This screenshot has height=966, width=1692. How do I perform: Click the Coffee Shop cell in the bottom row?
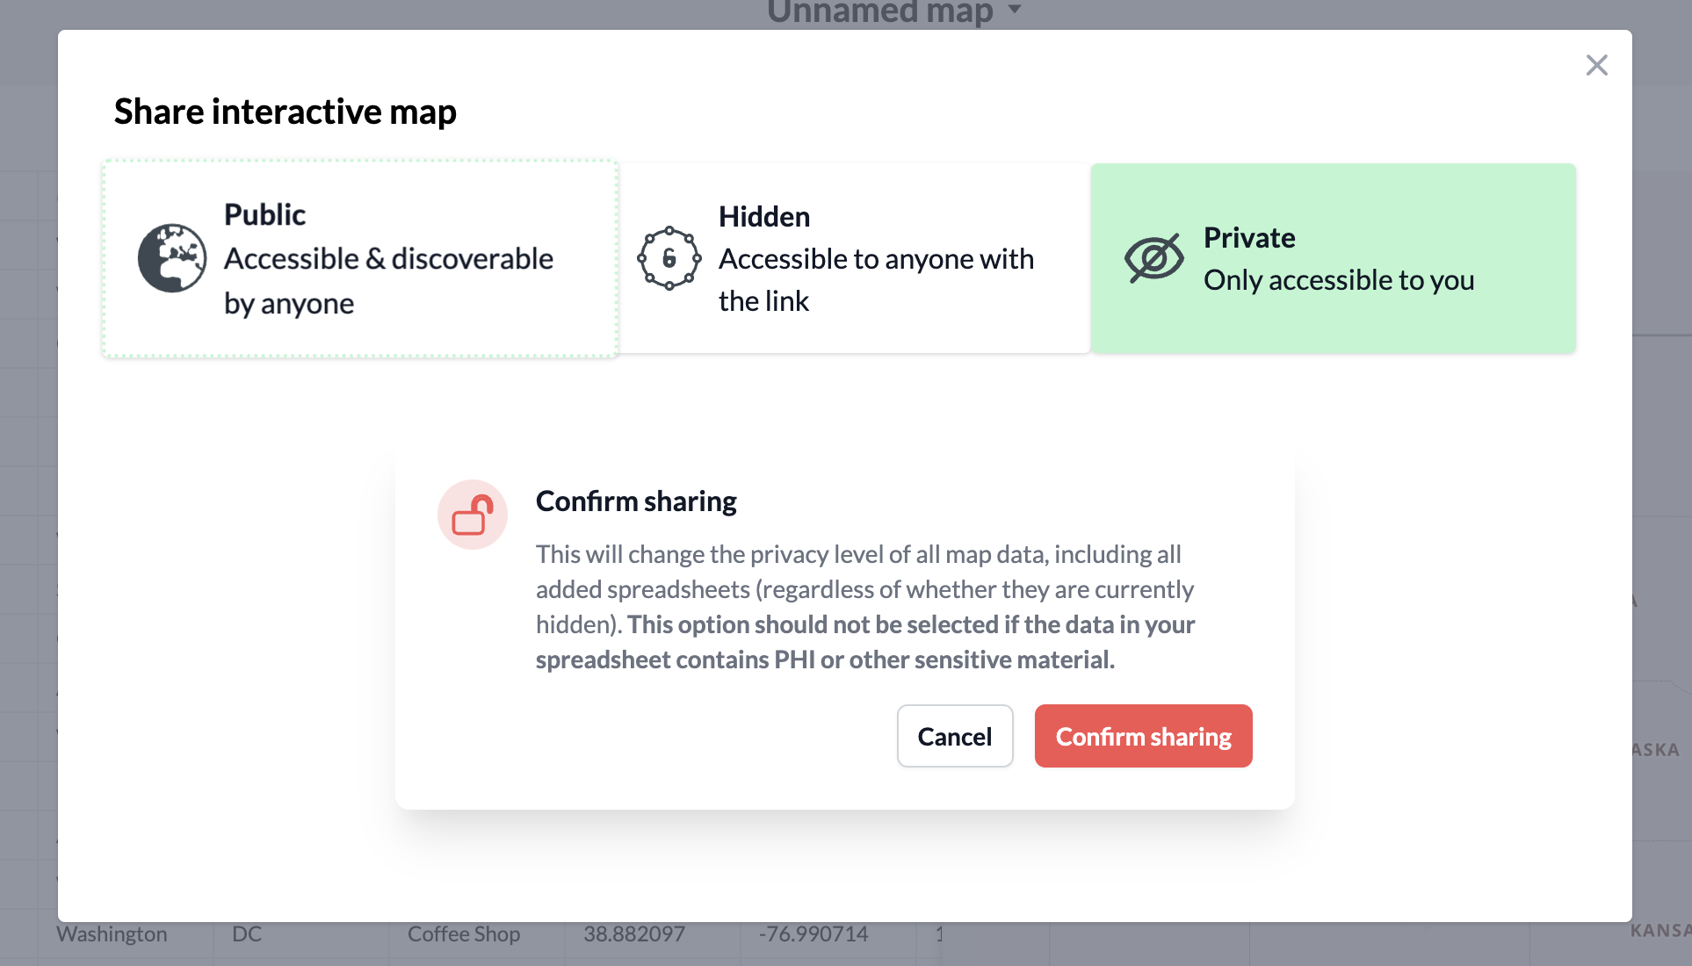pos(463,934)
